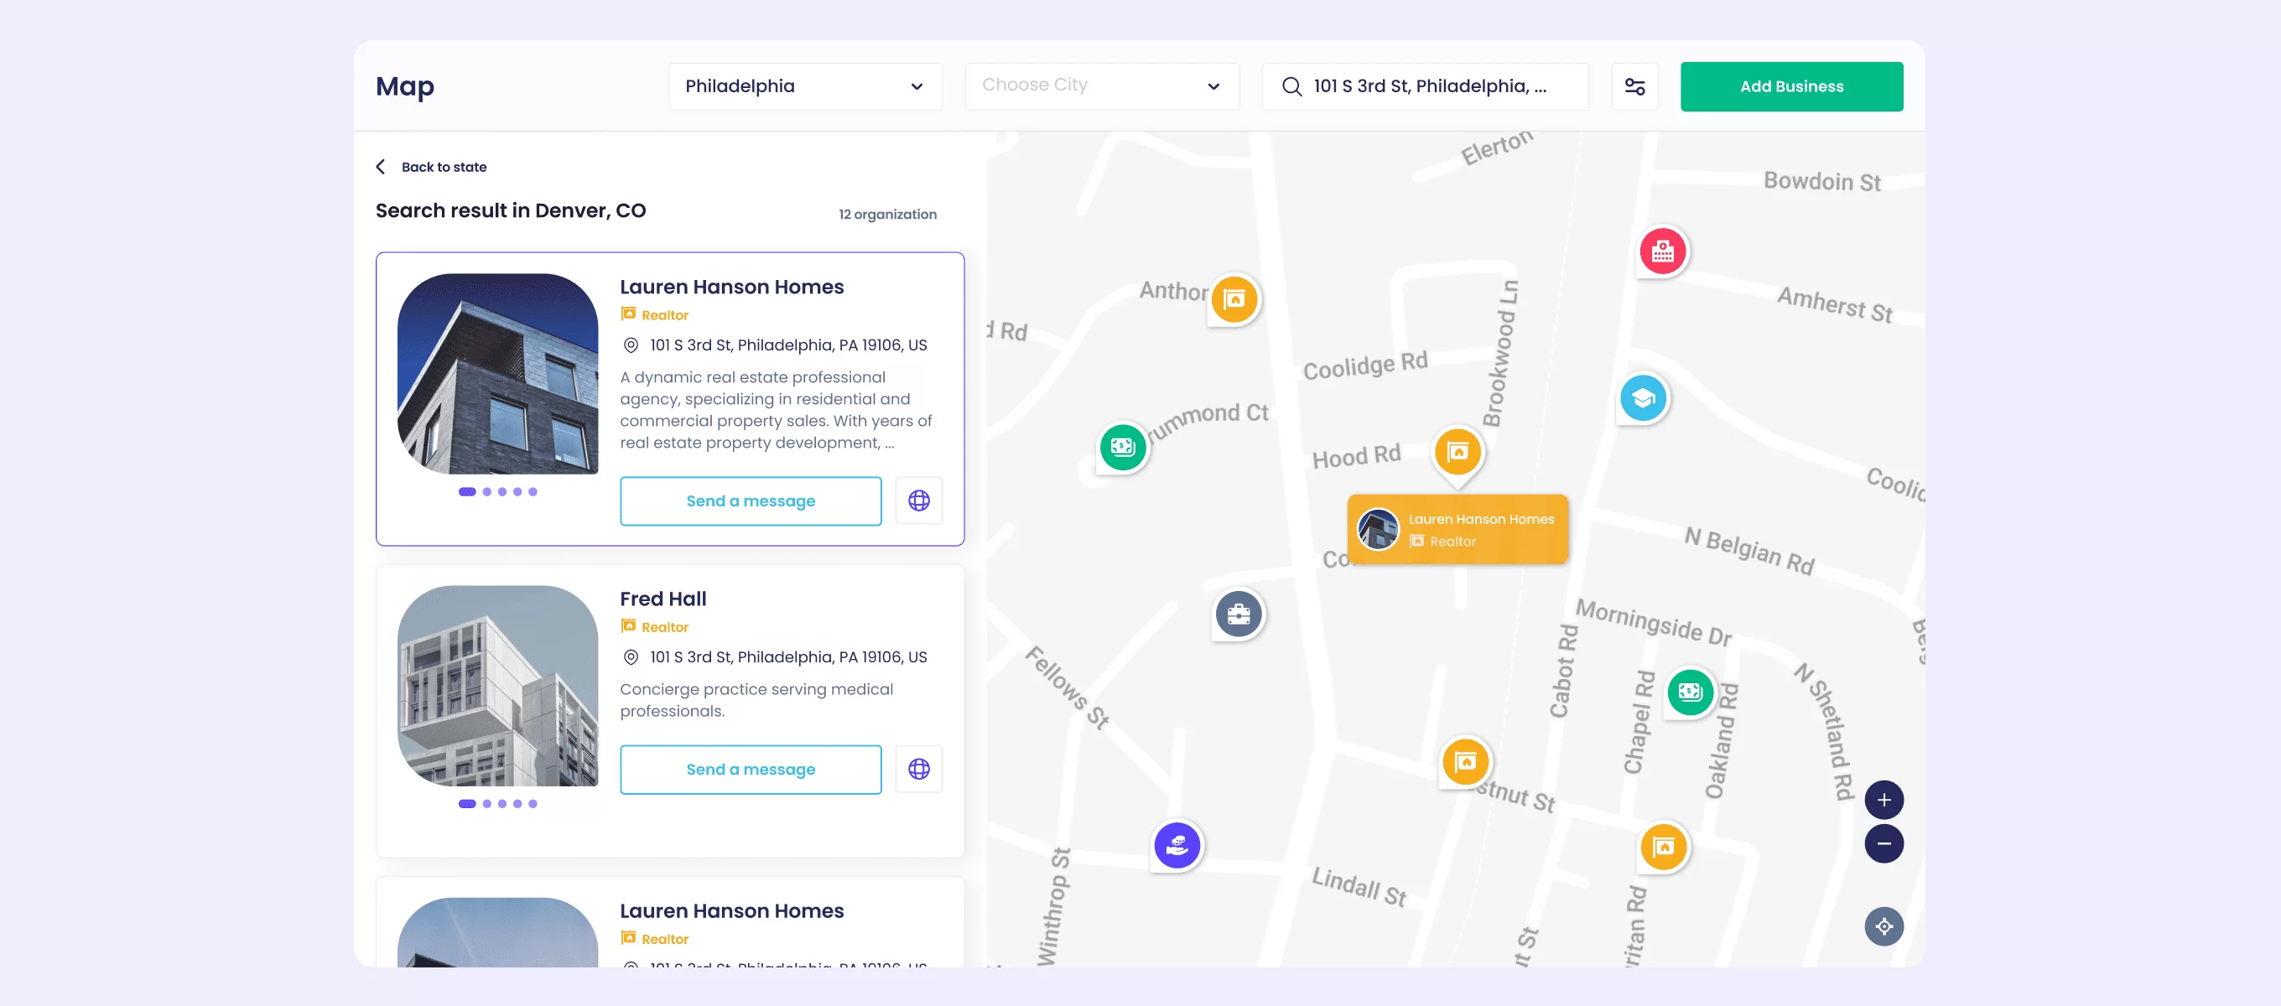Click Realtor category icon under Fred Hall
2281x1006 pixels.
pyautogui.click(x=628, y=626)
